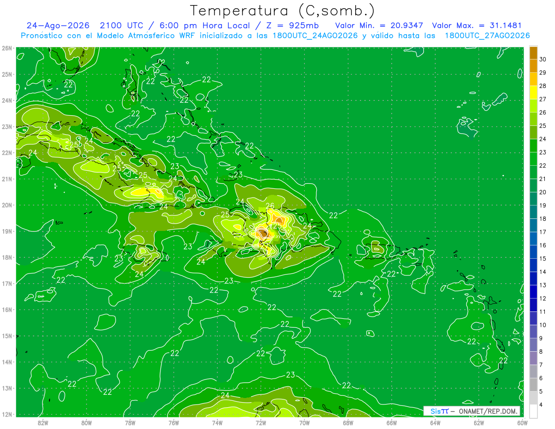Pick the colorbar segment between 29 and 30
555x429 pixels.
click(533, 66)
